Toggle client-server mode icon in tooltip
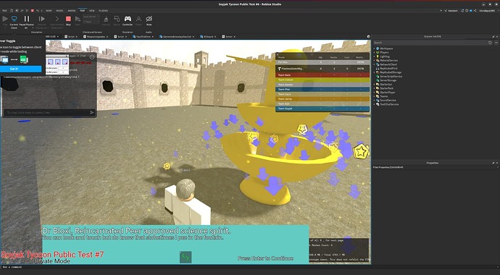Viewport: 500px width, 275px height. pos(14,59)
